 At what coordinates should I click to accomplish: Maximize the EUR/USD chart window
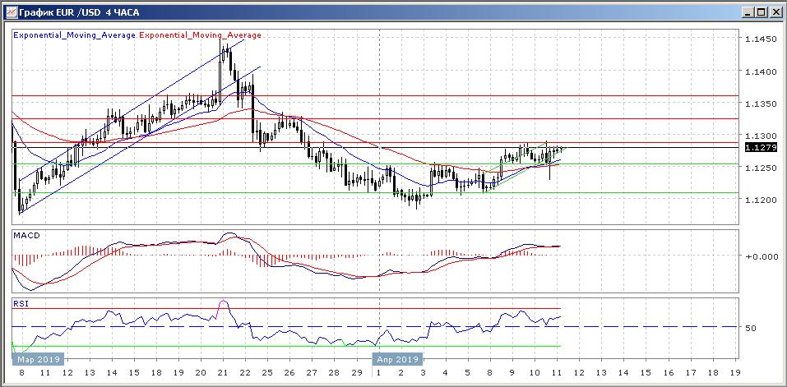tap(760, 12)
